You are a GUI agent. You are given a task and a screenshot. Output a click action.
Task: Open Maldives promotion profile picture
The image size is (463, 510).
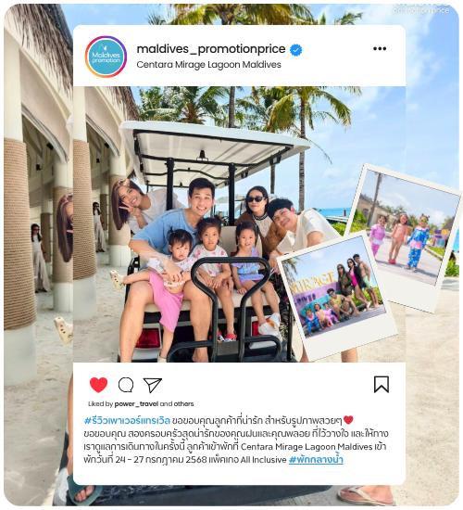tap(106, 57)
